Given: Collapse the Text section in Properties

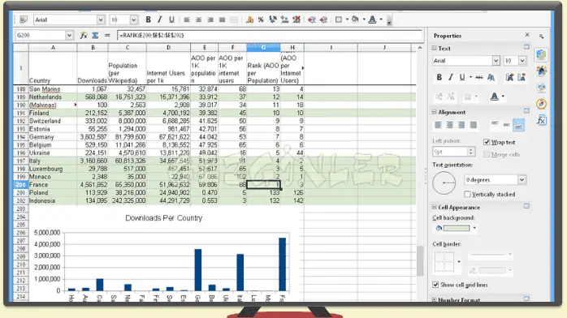Looking at the screenshot, I should 435,48.
